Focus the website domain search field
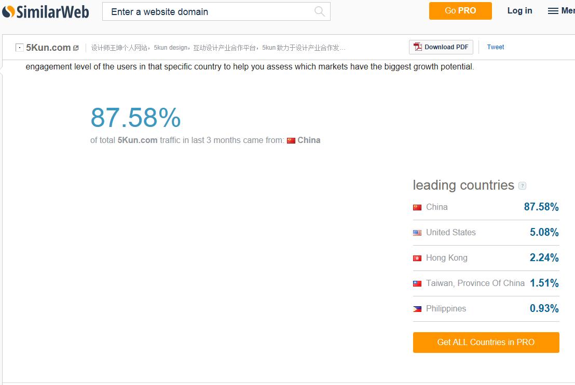575x385 pixels. click(216, 11)
